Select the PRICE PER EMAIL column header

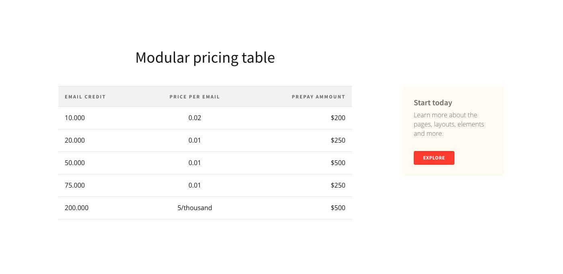[x=195, y=97]
